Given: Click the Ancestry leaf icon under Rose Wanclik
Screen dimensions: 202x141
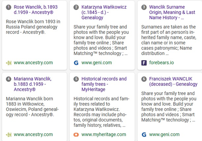Looking at the screenshot, I should pyautogui.click(x=9, y=63).
